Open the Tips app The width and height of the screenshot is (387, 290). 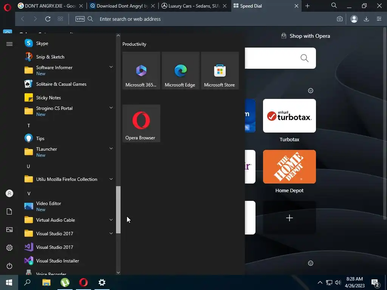pyautogui.click(x=69, y=138)
